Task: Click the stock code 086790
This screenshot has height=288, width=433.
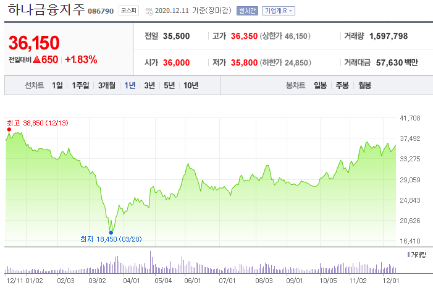Action: [101, 11]
